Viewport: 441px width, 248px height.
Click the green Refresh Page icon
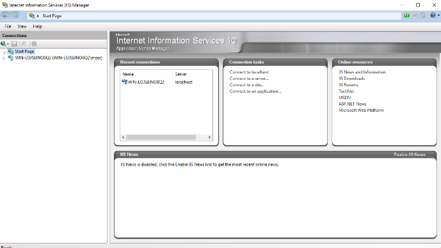pos(406,15)
